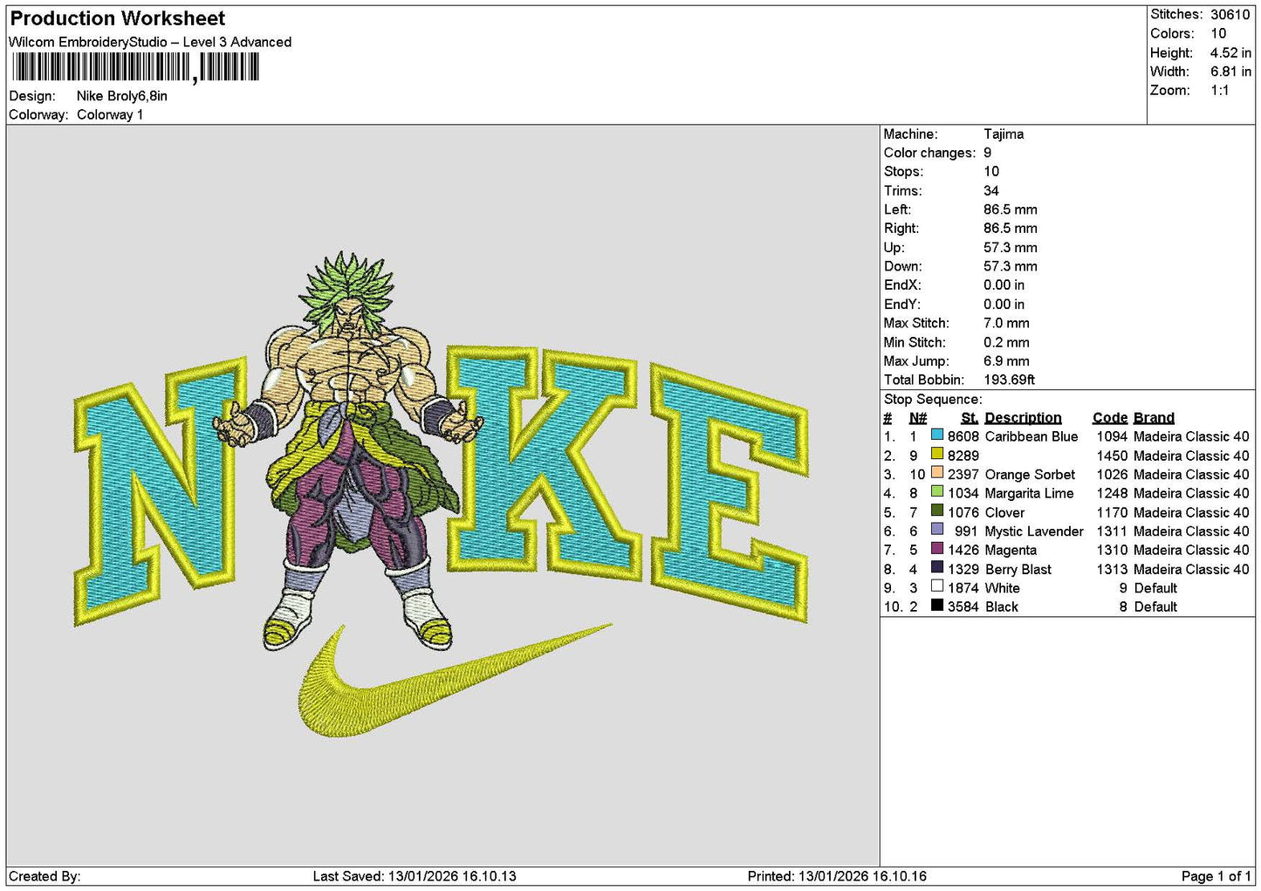Click code '1170' for the Clover row
1261x891 pixels.
tap(1112, 512)
